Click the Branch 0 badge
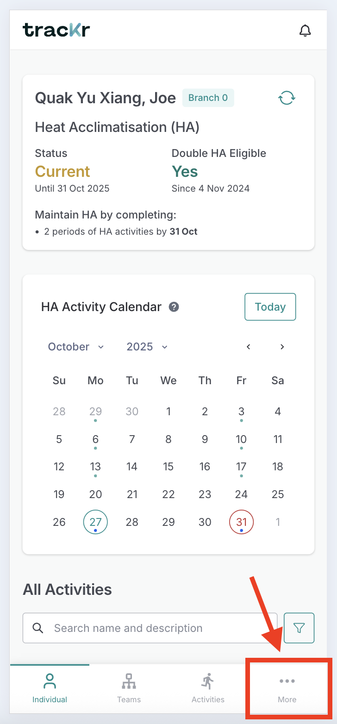 coord(208,98)
